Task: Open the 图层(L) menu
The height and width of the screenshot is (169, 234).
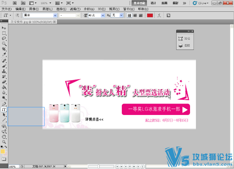Action: click(x=47, y=9)
